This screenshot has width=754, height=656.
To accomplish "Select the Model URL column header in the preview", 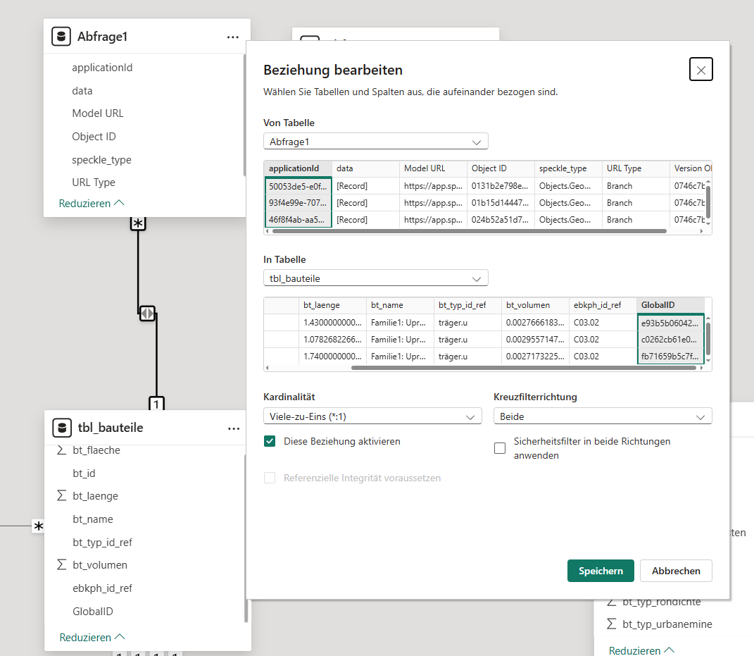I will click(433, 168).
